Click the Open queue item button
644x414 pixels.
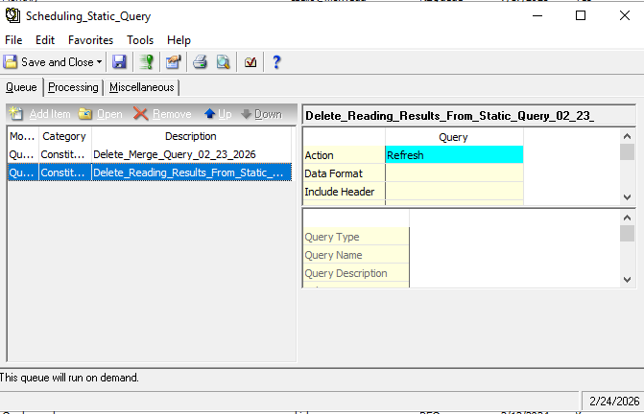101,114
